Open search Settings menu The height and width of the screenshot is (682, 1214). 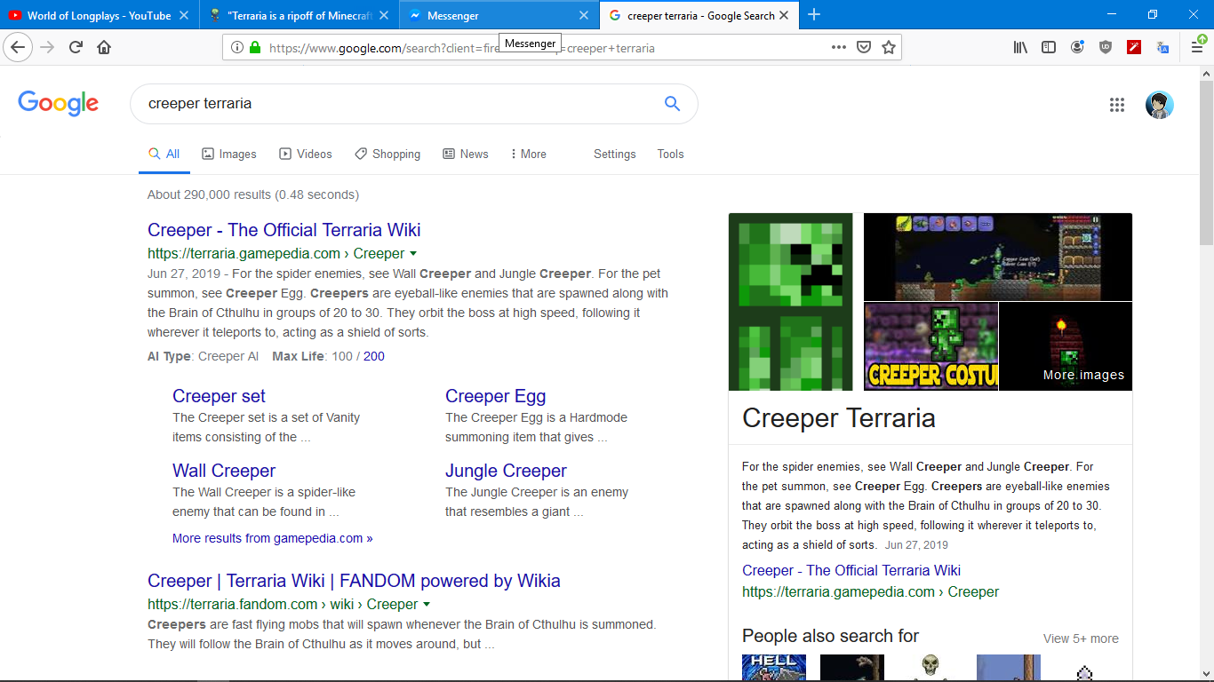(615, 154)
